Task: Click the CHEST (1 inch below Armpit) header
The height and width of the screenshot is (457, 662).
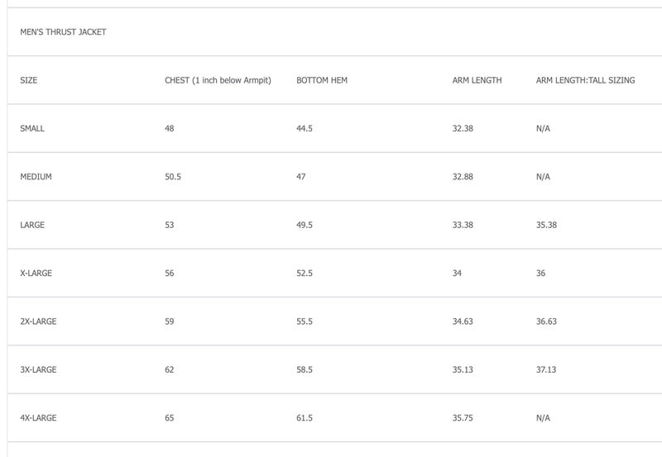Action: point(218,80)
